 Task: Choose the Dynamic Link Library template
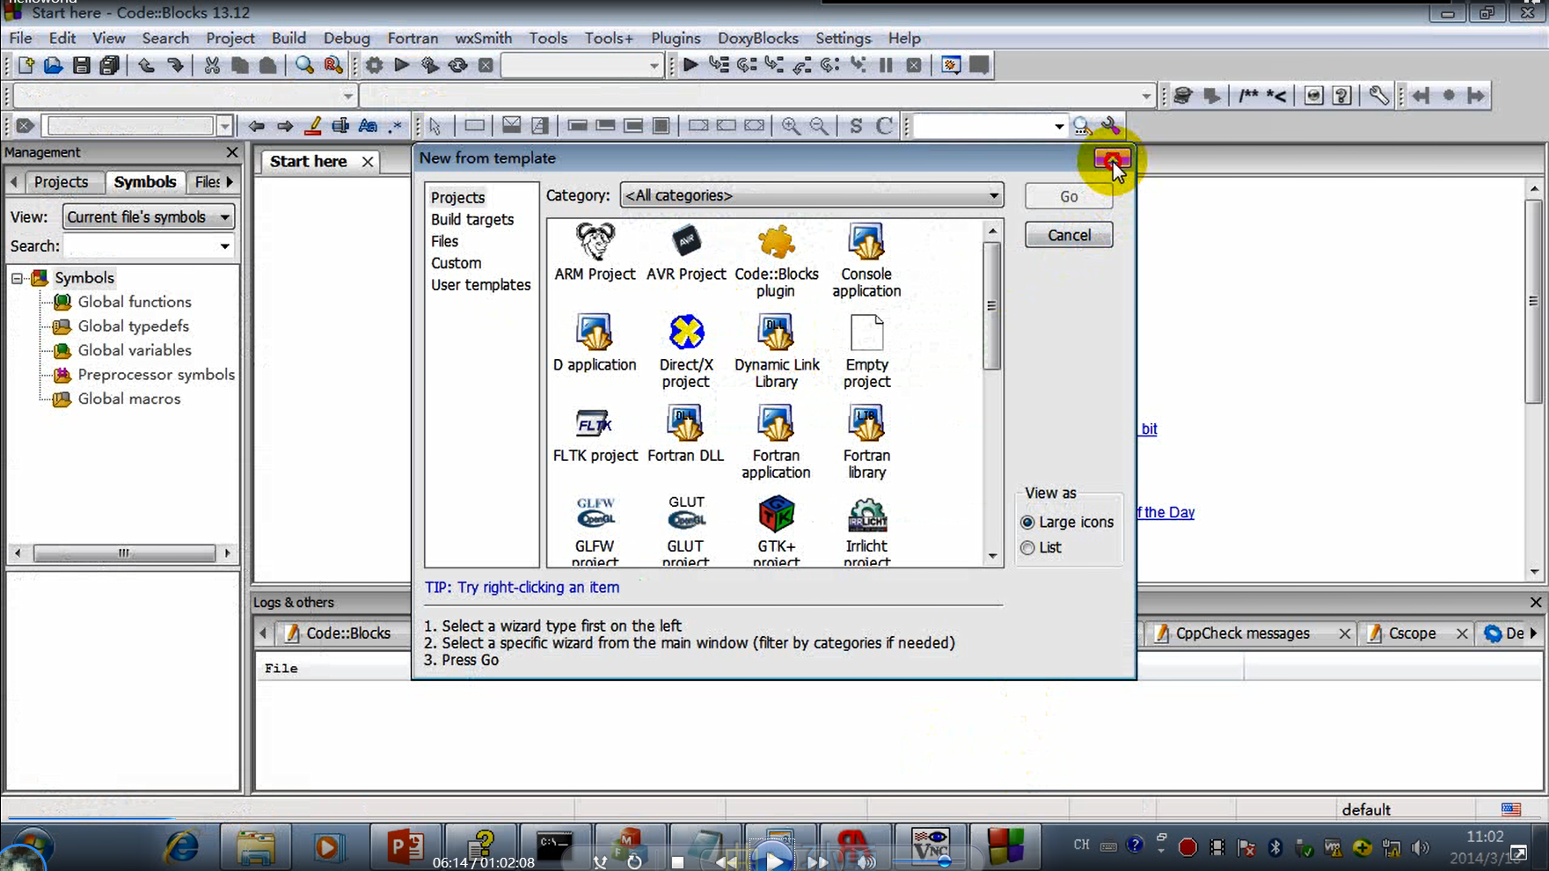pyautogui.click(x=777, y=352)
